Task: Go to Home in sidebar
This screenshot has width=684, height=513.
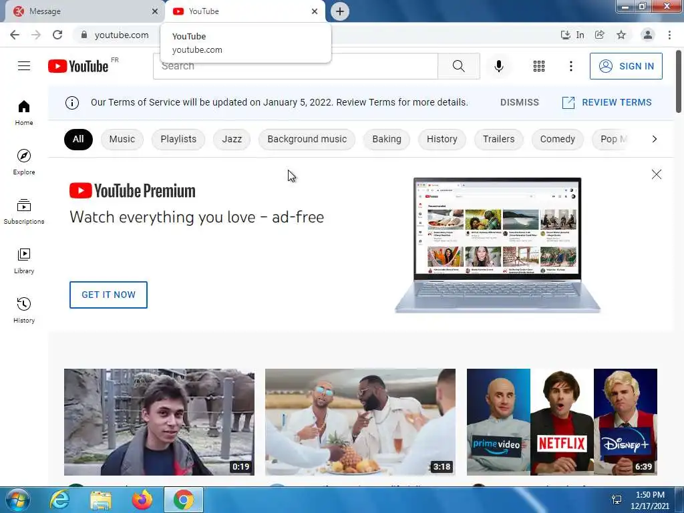Action: [x=24, y=112]
